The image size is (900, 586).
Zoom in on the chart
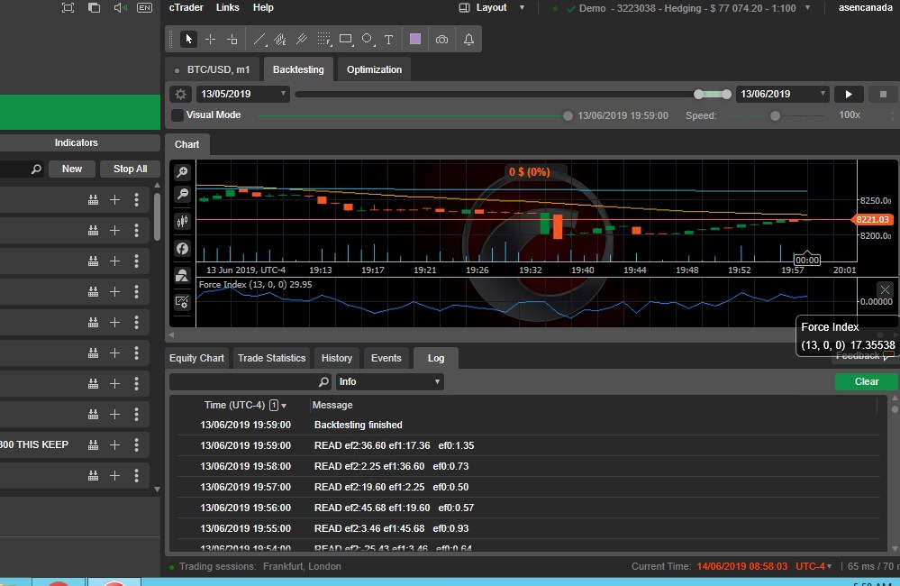click(x=182, y=172)
